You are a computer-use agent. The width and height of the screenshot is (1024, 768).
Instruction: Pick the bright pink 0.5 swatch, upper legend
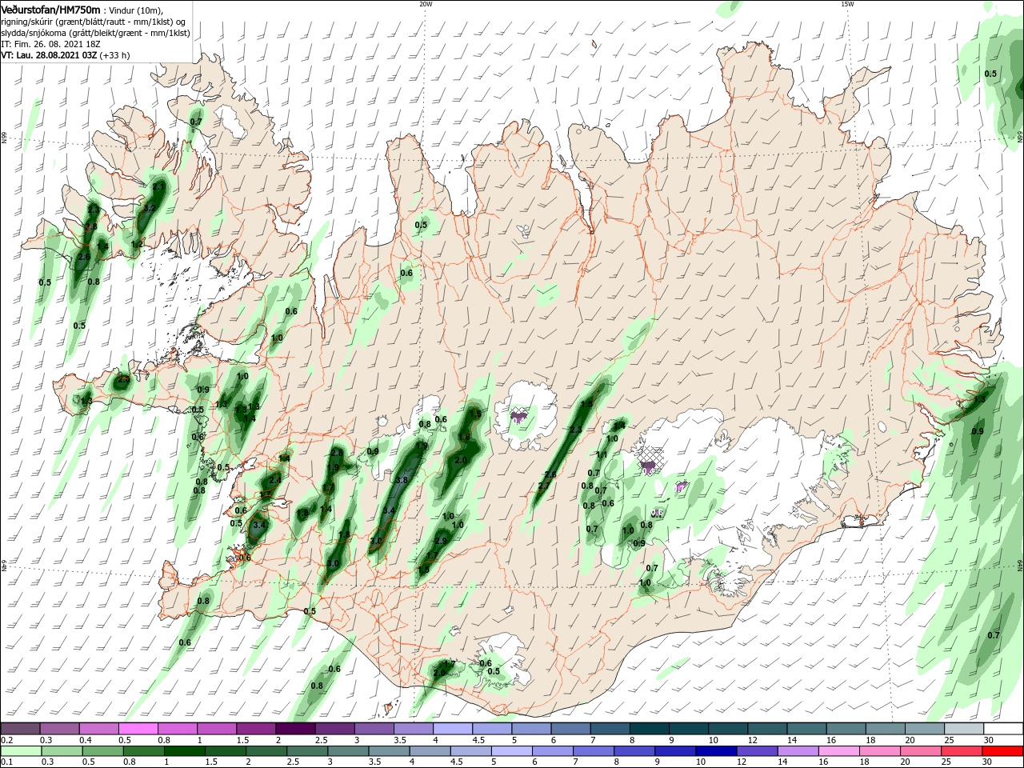pyautogui.click(x=138, y=729)
